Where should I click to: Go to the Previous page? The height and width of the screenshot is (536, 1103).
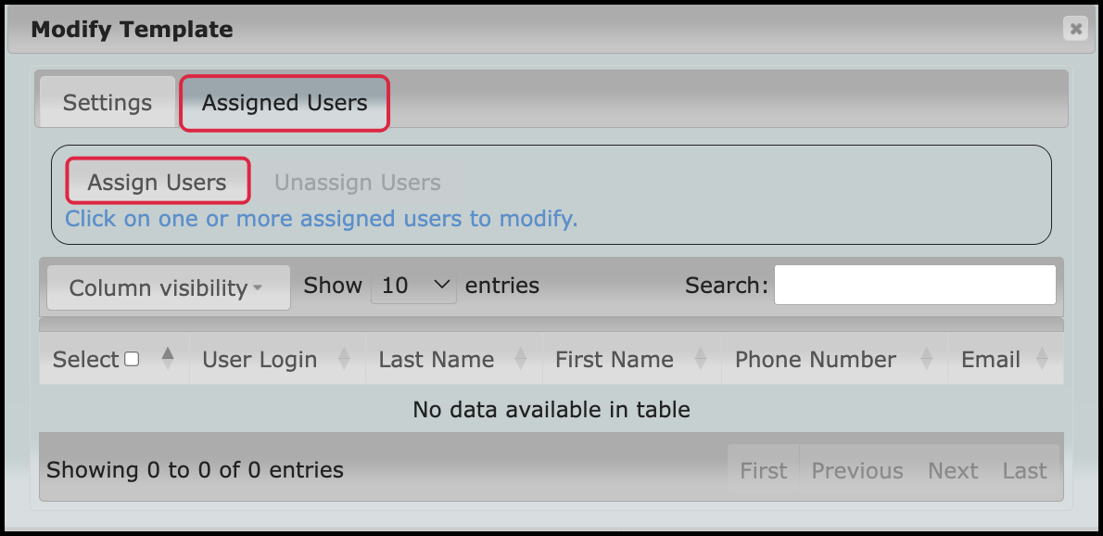tap(856, 470)
